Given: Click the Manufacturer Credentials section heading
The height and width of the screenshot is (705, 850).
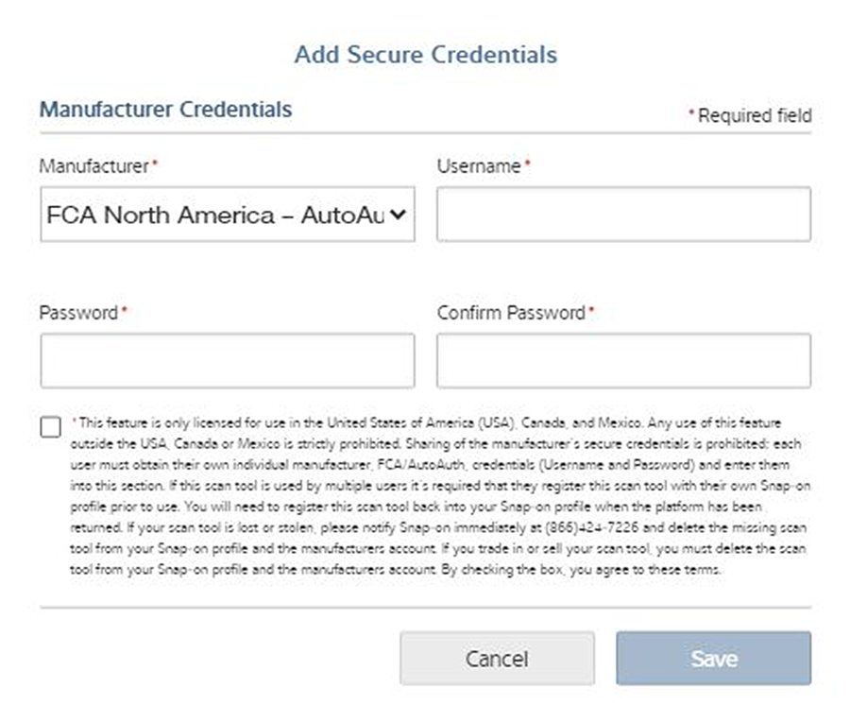Looking at the screenshot, I should [165, 110].
